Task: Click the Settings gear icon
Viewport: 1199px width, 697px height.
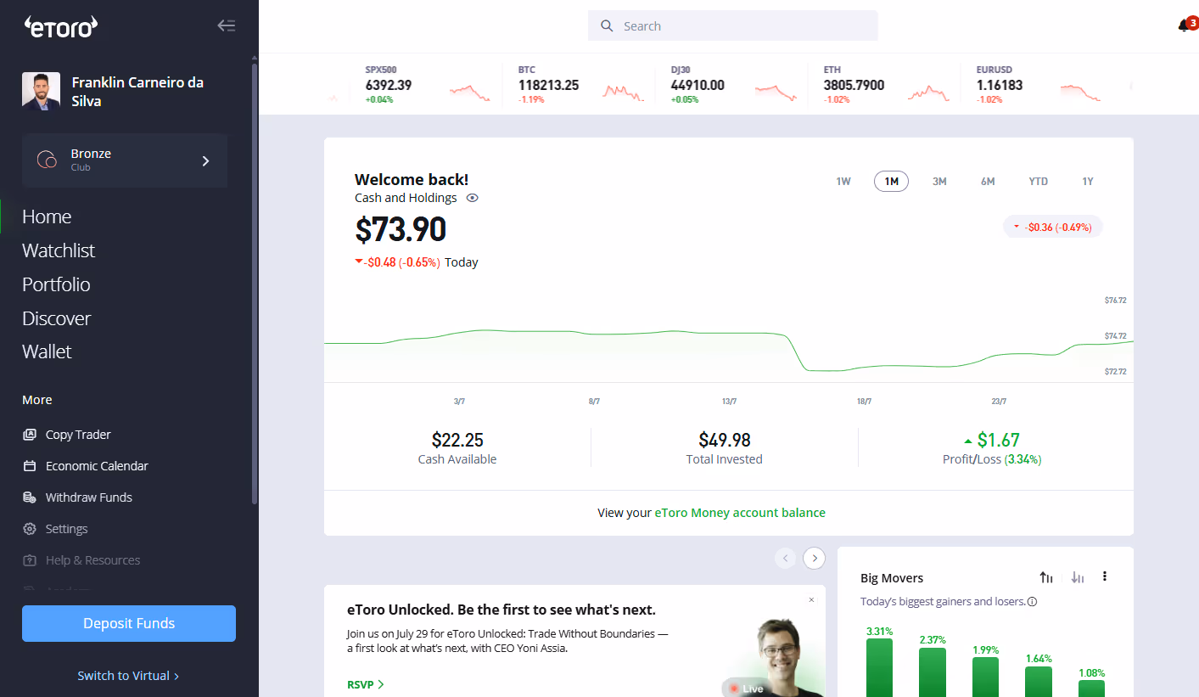Action: (x=30, y=529)
